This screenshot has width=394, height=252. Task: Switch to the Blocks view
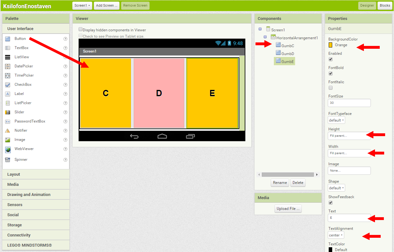click(x=385, y=5)
